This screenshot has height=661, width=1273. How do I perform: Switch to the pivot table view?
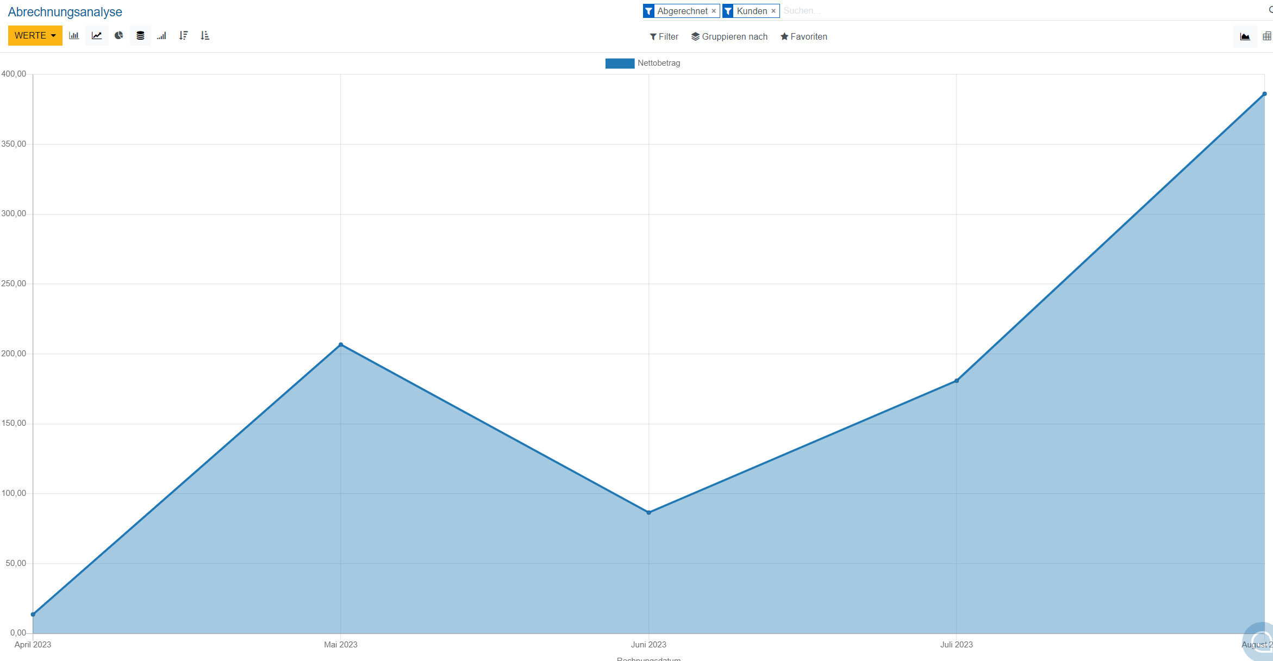pyautogui.click(x=1266, y=36)
